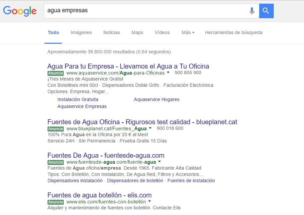This screenshot has height=215, width=304.
Task: Click www.elis.com/fuentes-con-botellón URL
Action: tap(106, 202)
